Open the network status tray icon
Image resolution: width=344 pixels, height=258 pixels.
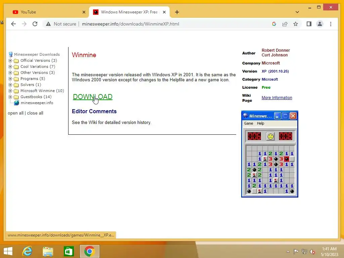tap(304, 251)
